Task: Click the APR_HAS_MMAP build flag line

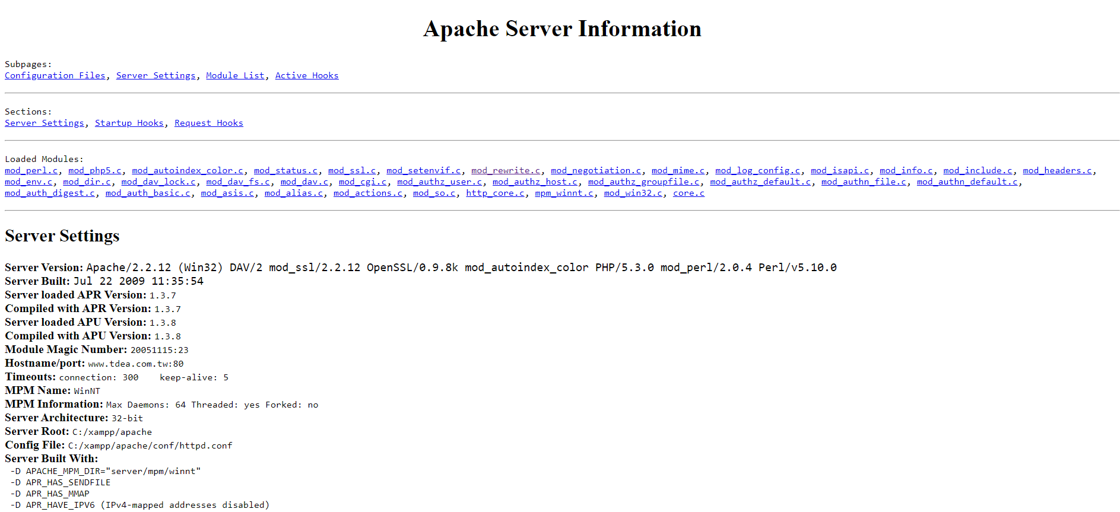Action: pyautogui.click(x=50, y=494)
